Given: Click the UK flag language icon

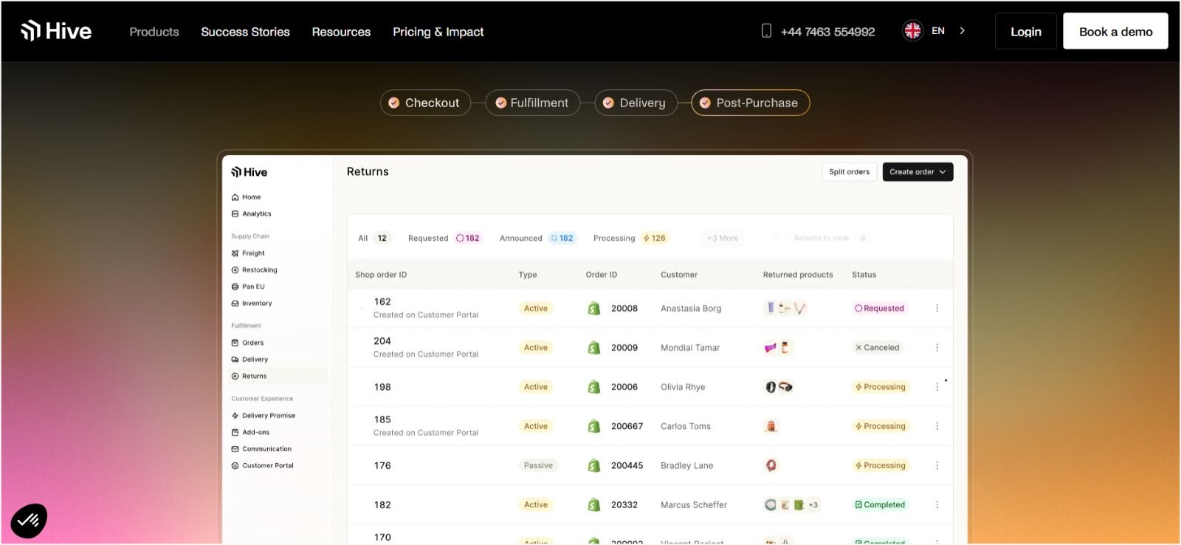Looking at the screenshot, I should click(913, 30).
